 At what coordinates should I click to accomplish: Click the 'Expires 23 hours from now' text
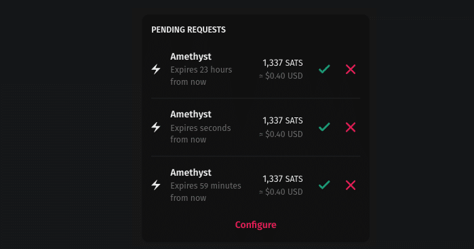coord(201,75)
